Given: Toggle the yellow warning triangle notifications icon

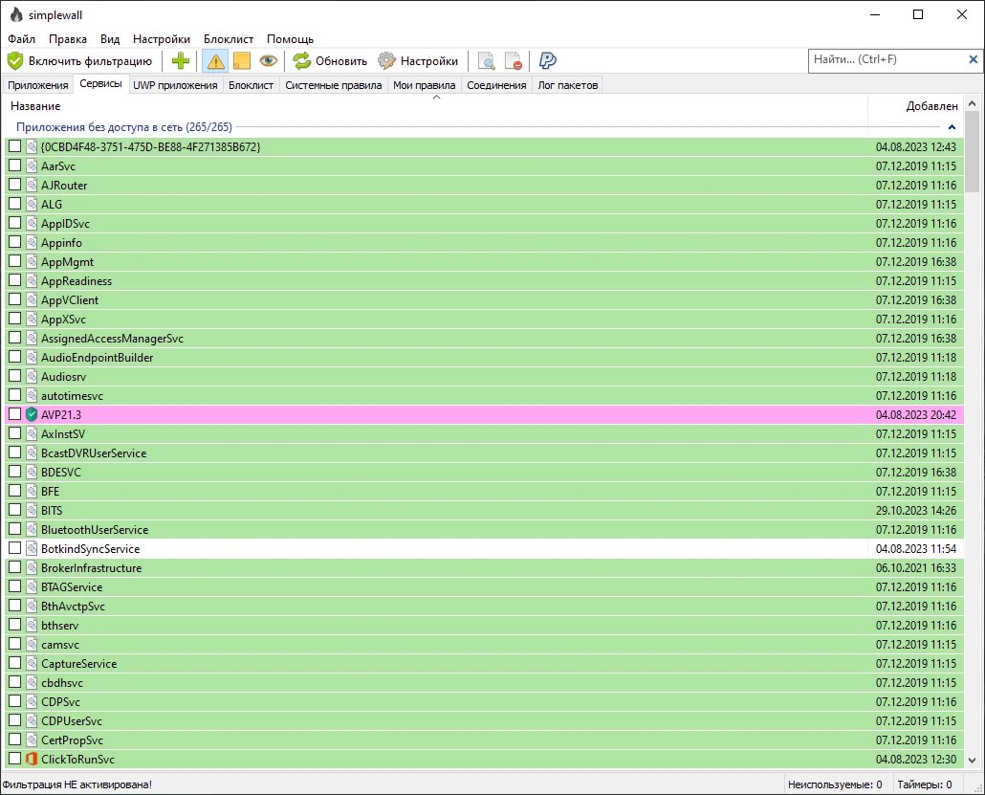Looking at the screenshot, I should (215, 61).
